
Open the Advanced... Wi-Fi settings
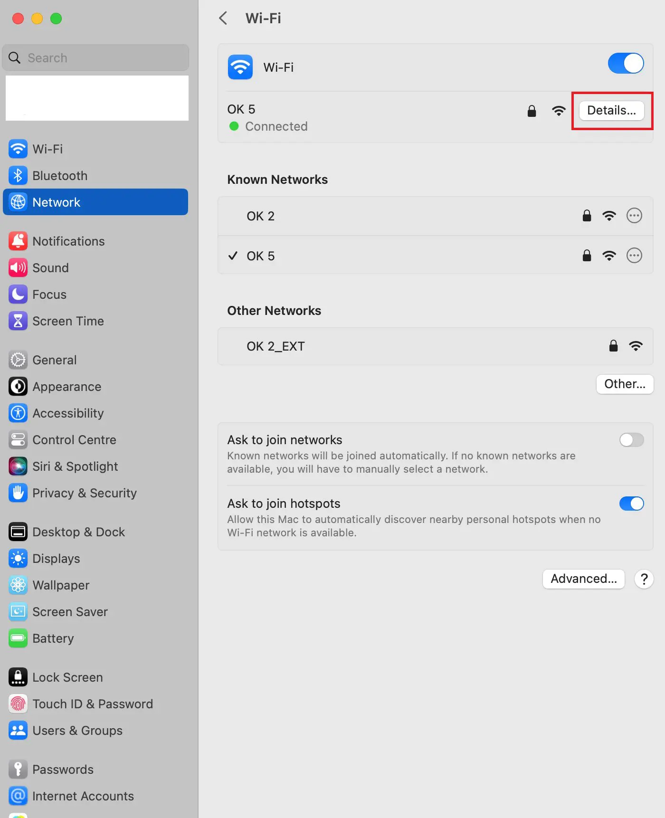point(584,579)
